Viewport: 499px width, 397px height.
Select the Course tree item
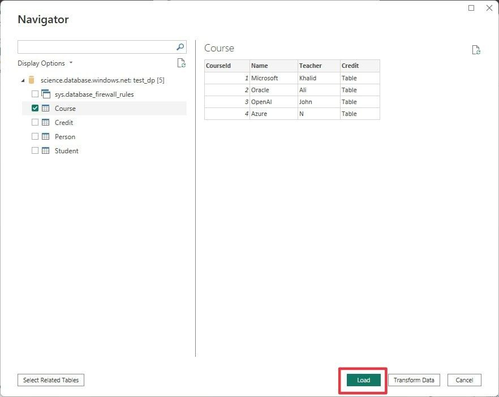pyautogui.click(x=65, y=109)
